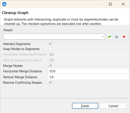Enable the Snap Nodes to Segments checkbox
The width and height of the screenshot is (130, 113).
pos(50,49)
